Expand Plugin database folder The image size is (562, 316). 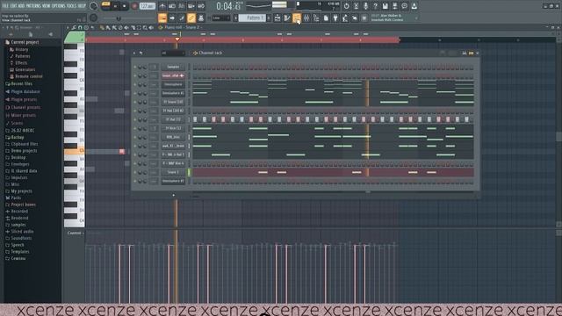point(22,91)
